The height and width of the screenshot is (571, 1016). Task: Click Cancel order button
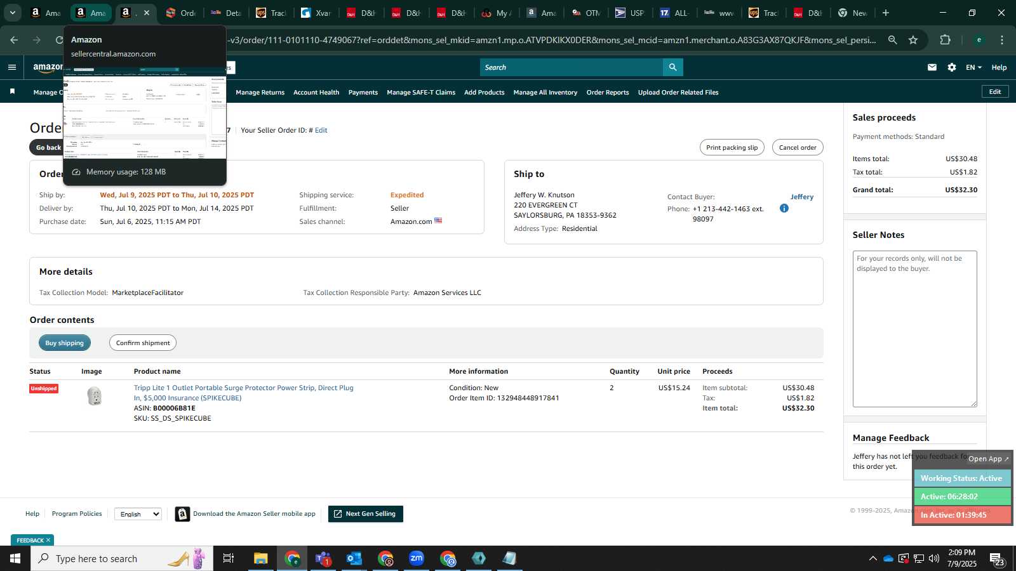pos(798,147)
